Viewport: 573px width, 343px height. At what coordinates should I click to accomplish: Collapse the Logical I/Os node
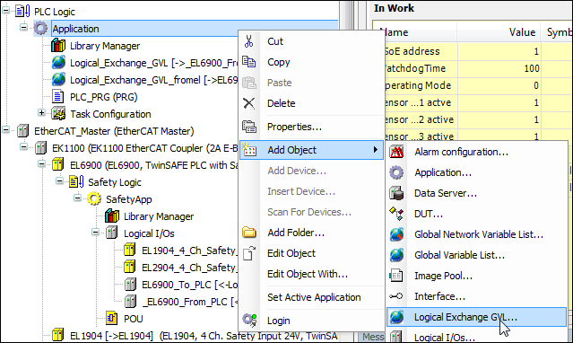click(95, 233)
